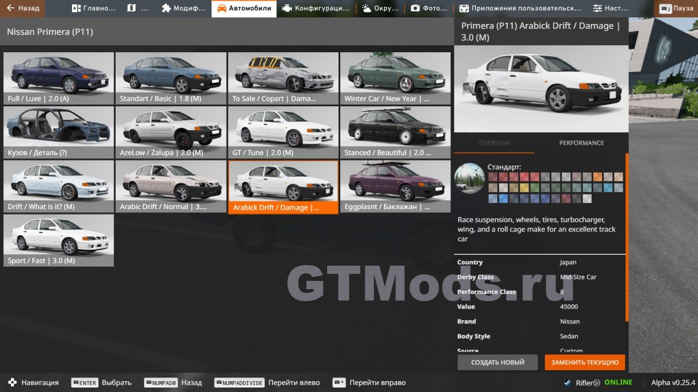Pick the yellow paint swatch
The height and width of the screenshot is (392, 698).
point(524,188)
